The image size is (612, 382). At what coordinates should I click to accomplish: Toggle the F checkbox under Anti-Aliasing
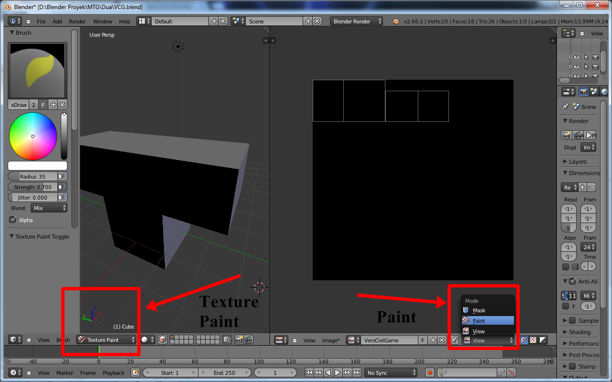tap(566, 306)
